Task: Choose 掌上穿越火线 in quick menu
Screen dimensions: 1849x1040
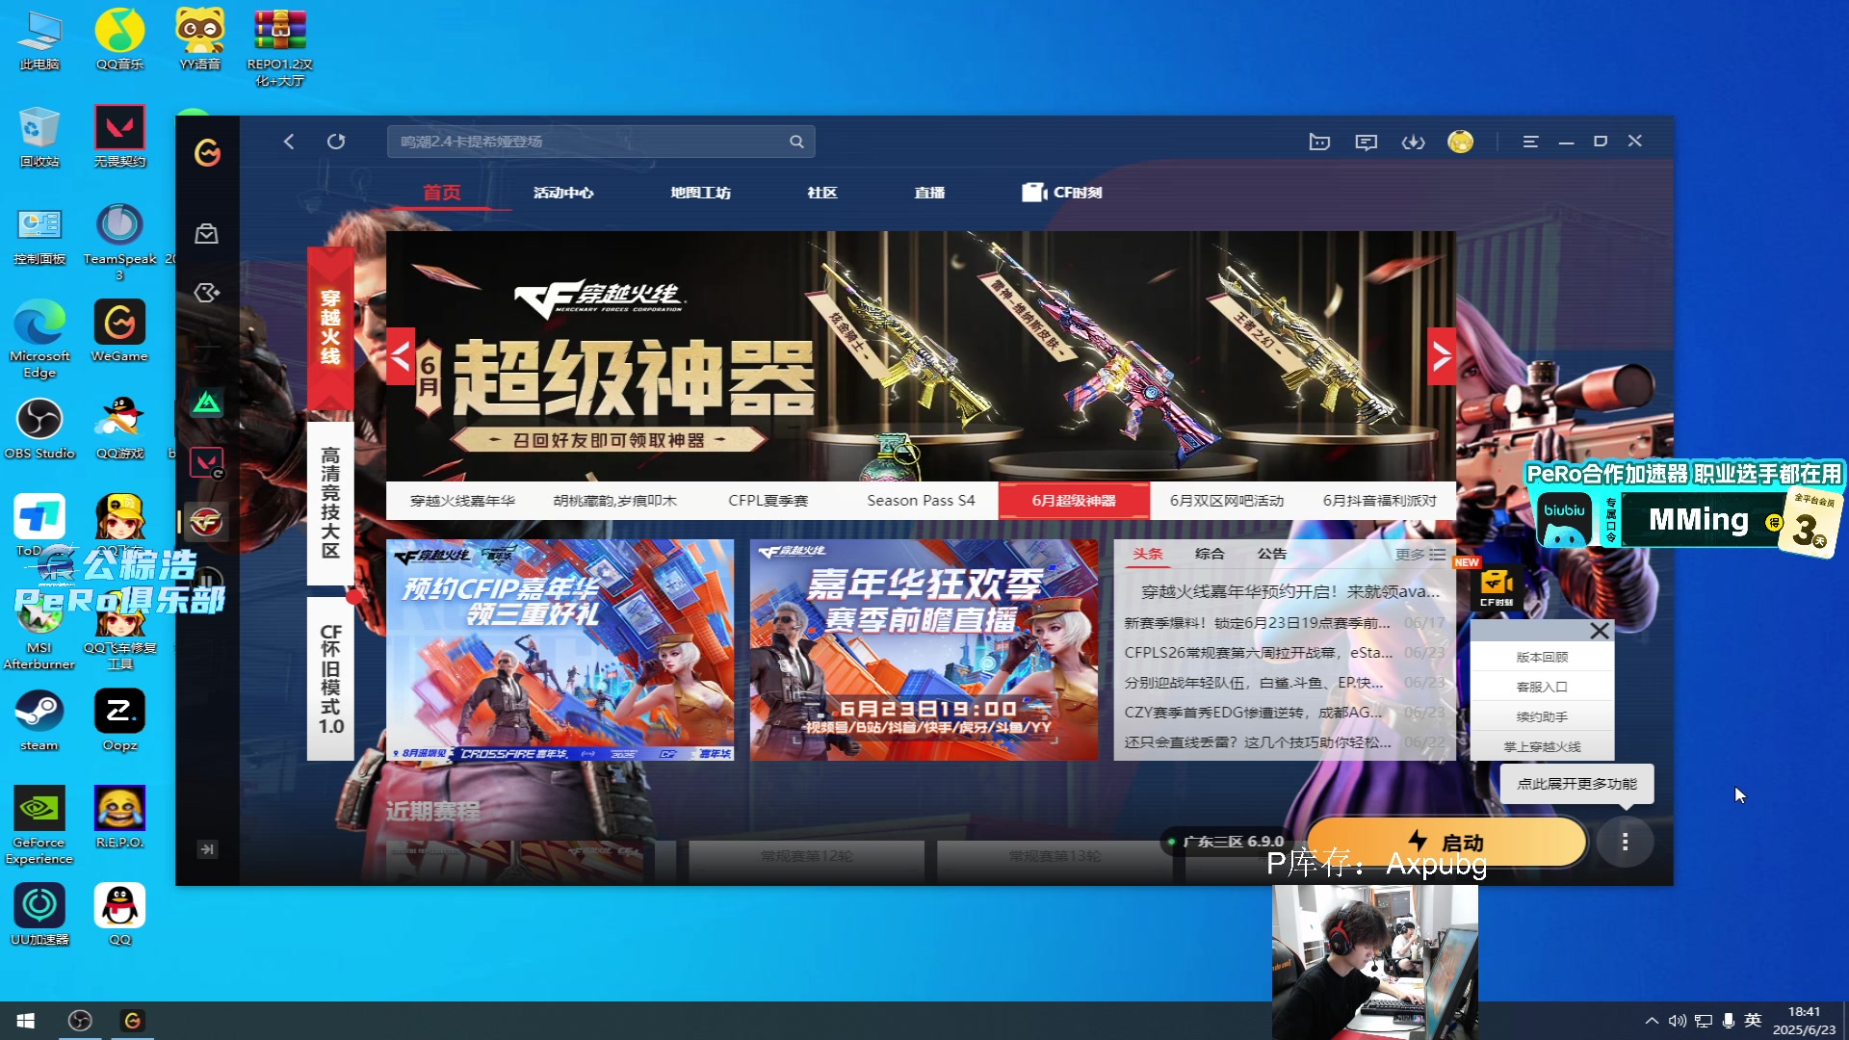Action: pyautogui.click(x=1542, y=746)
